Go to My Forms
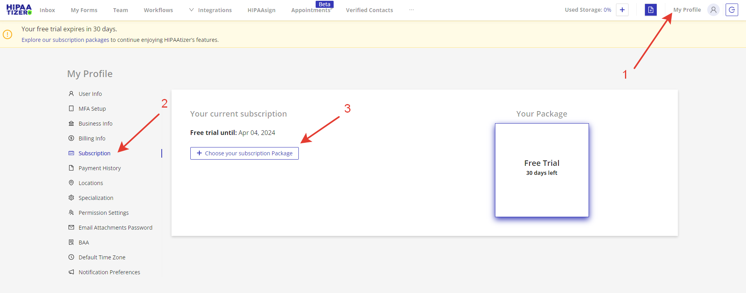The width and height of the screenshot is (746, 293). coord(84,10)
